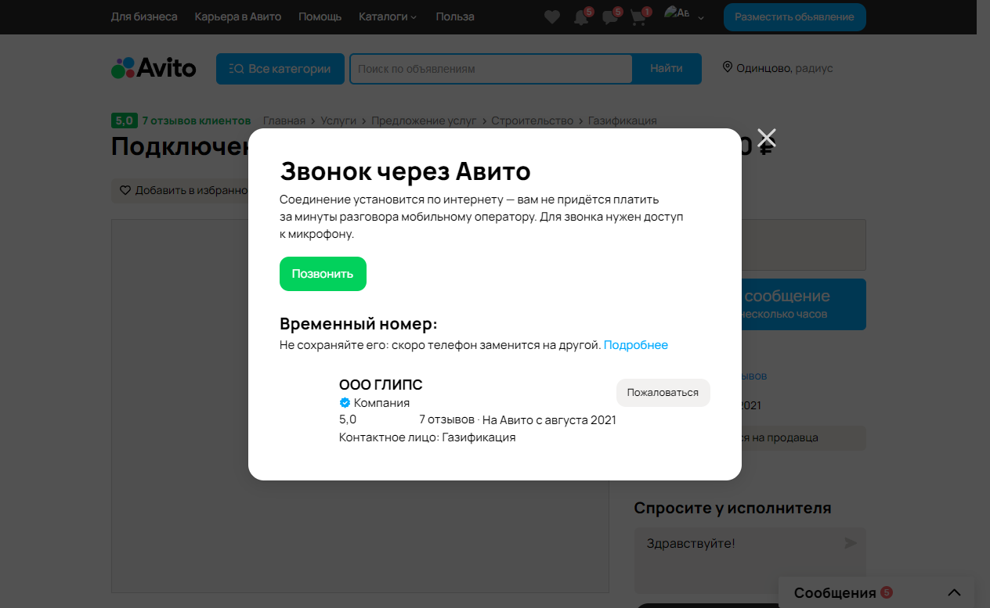990x608 pixels.
Task: Click the location pin for Одинцово
Action: tap(727, 68)
